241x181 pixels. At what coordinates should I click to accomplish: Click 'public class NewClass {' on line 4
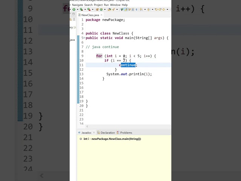[x=110, y=34]
